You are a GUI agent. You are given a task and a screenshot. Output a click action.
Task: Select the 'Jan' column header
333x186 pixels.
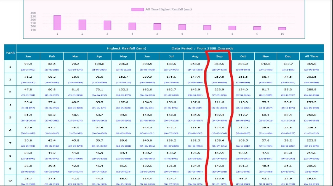point(28,56)
